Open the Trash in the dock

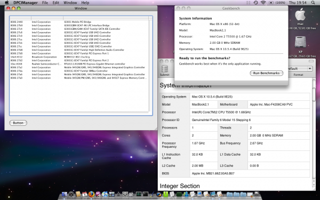257,194
